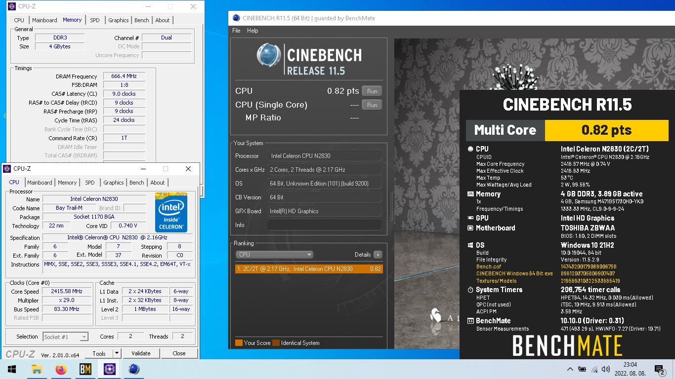The width and height of the screenshot is (675, 379).
Task: Expand the Tools dropdown arrow in CPU-Z
Action: [117, 353]
